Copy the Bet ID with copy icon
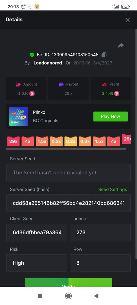This screenshot has width=137, height=305. coord(104,55)
